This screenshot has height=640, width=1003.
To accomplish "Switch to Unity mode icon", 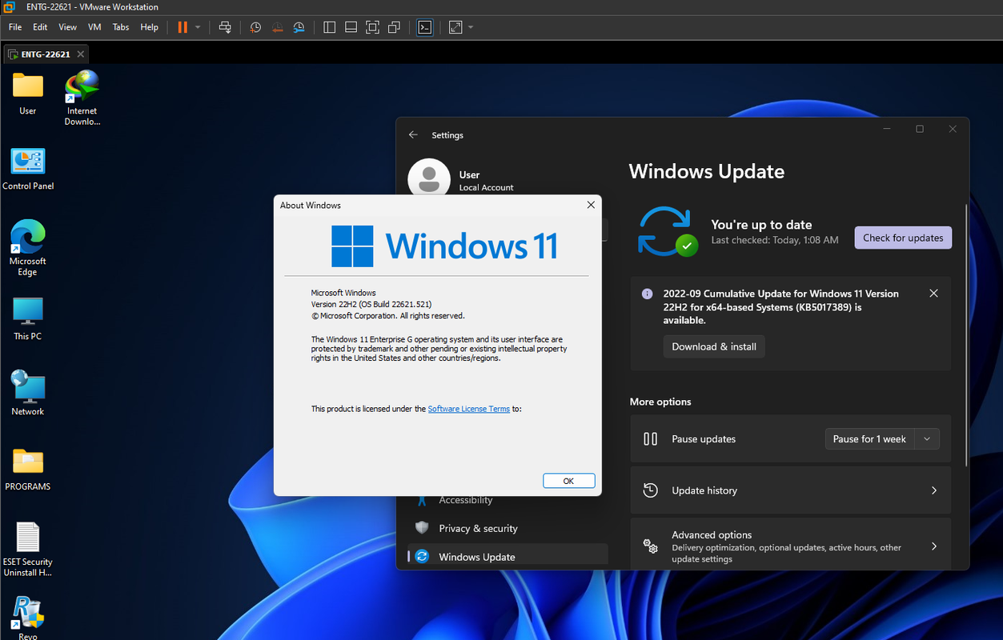I will pos(394,27).
